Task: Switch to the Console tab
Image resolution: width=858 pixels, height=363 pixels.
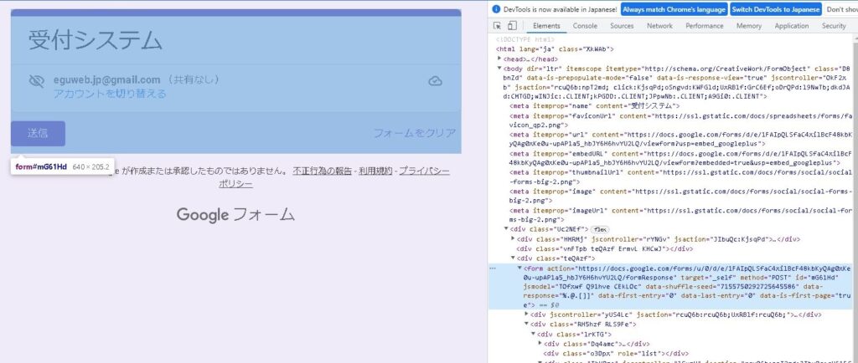Action: [585, 27]
